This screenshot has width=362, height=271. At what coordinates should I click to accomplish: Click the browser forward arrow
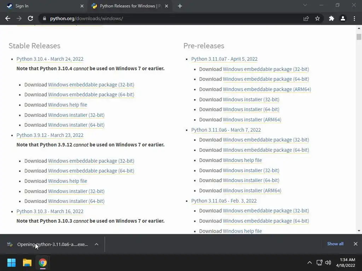(x=19, y=18)
